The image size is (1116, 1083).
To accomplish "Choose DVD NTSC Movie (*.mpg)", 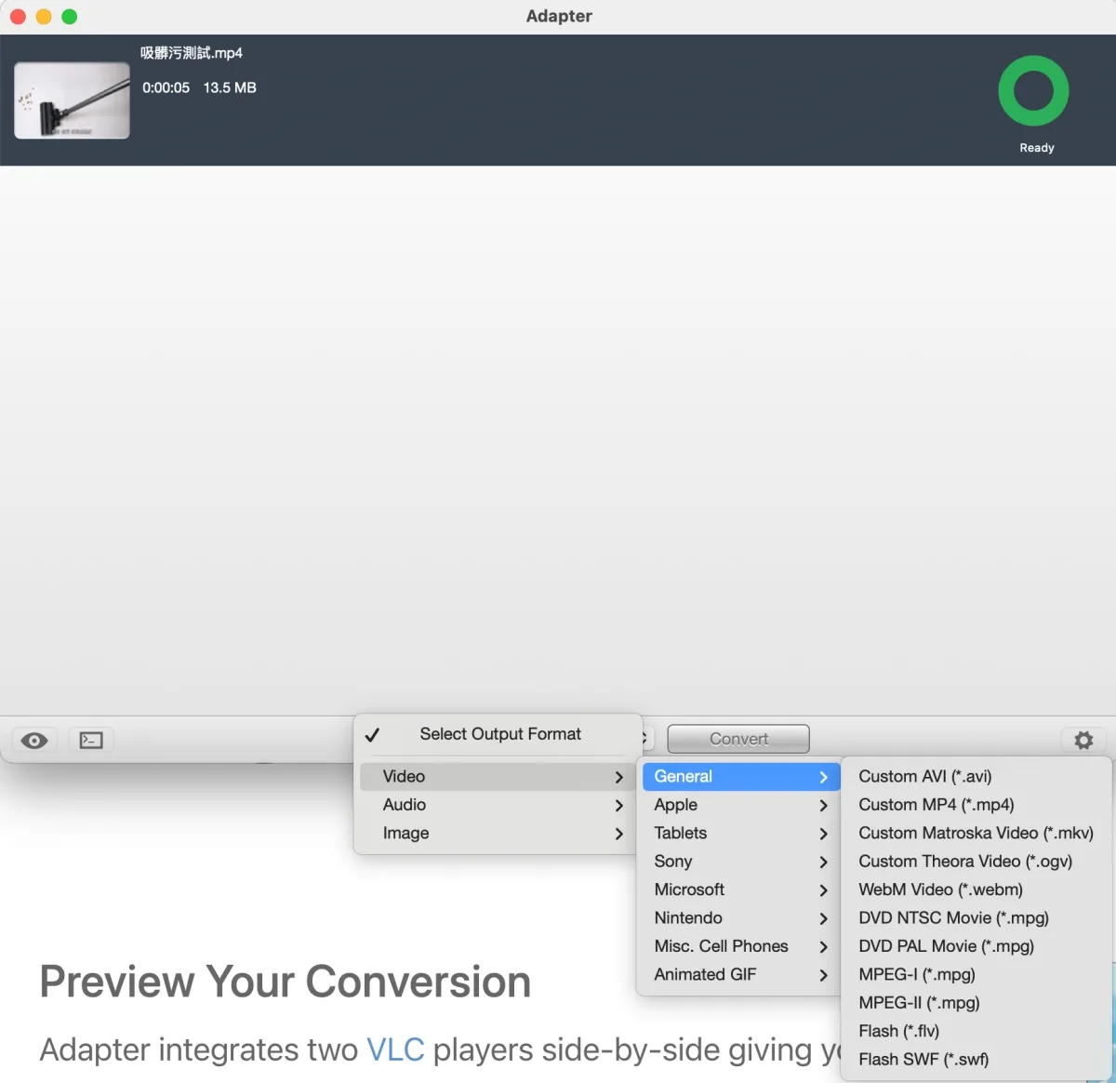I will pyautogui.click(x=953, y=918).
